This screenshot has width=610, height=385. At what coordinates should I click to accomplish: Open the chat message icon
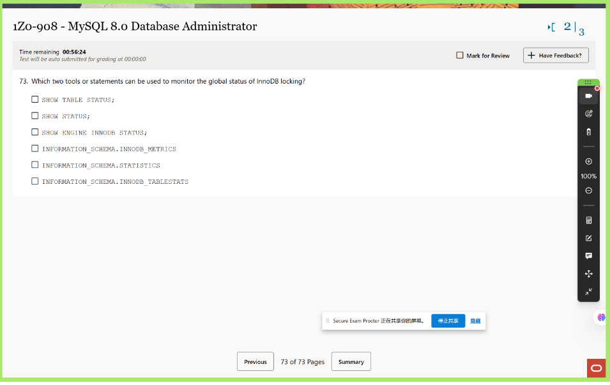click(x=589, y=255)
